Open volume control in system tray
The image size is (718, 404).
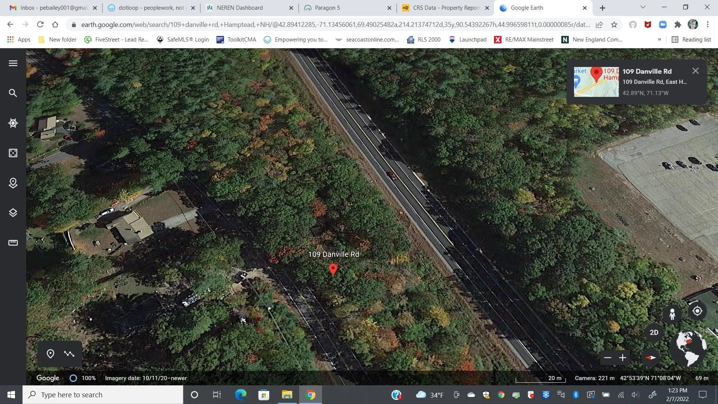(x=635, y=395)
